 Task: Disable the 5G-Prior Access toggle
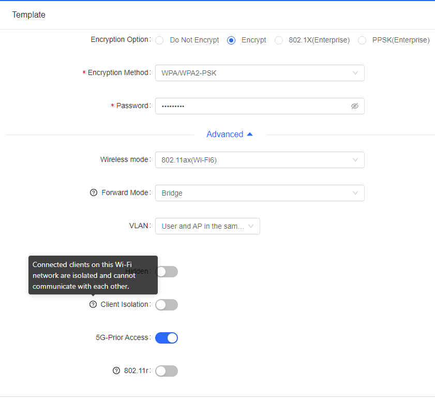(x=167, y=338)
